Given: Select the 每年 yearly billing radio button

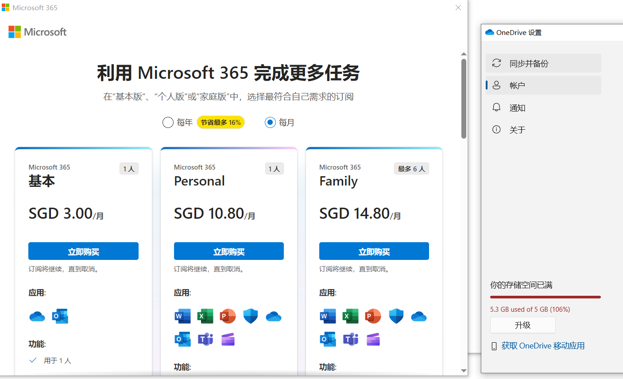Looking at the screenshot, I should coord(168,122).
